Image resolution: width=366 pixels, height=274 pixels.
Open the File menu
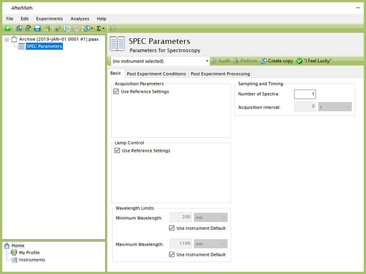coord(10,19)
